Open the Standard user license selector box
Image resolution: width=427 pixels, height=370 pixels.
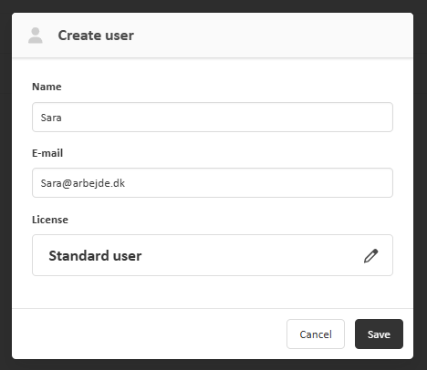click(x=213, y=255)
